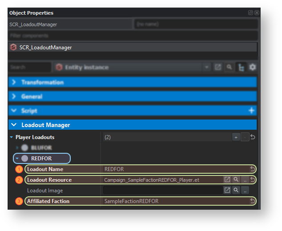Click the magnifier icon beside Entity instance

[230, 68]
